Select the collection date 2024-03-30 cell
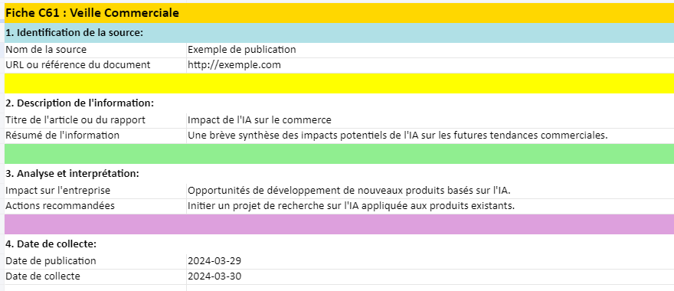The image size is (674, 291). pyautogui.click(x=430, y=276)
